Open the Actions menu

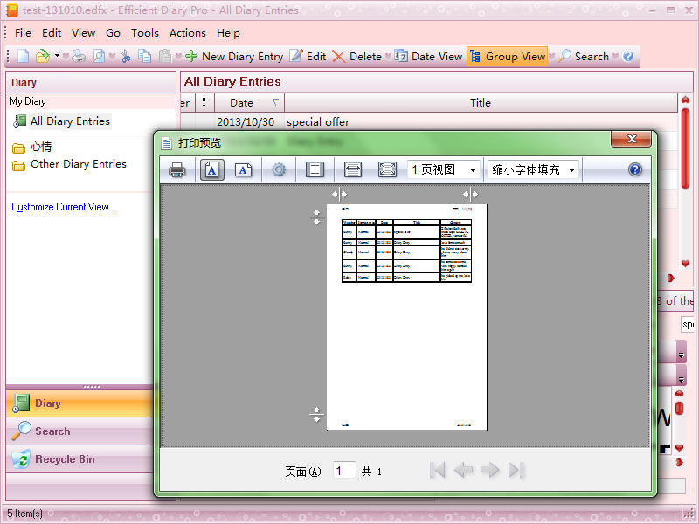pyautogui.click(x=187, y=33)
